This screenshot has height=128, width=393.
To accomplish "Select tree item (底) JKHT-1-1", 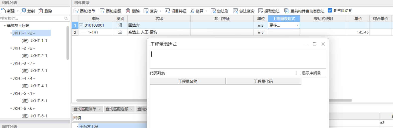I will [35, 41].
